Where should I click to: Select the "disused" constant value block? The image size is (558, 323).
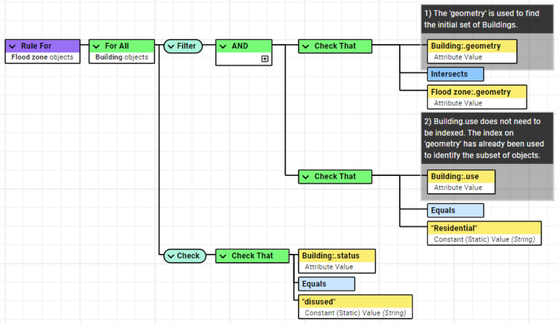pyautogui.click(x=355, y=306)
